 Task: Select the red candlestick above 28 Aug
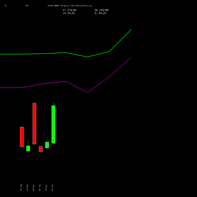pos(22,137)
